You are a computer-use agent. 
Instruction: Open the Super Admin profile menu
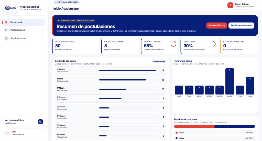point(241,5)
